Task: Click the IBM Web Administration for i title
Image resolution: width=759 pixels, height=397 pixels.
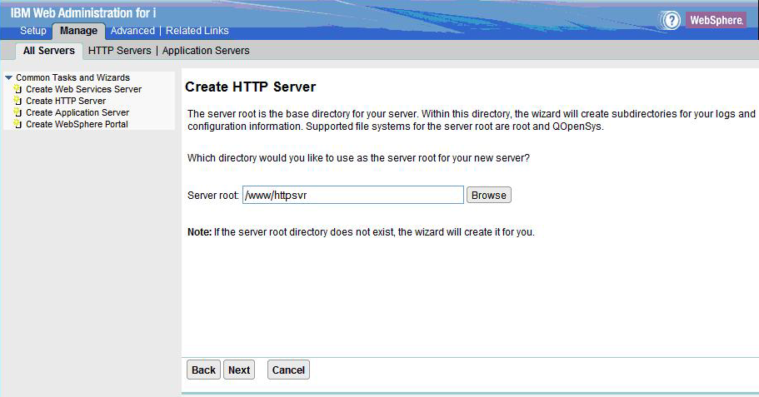Action: pyautogui.click(x=83, y=12)
